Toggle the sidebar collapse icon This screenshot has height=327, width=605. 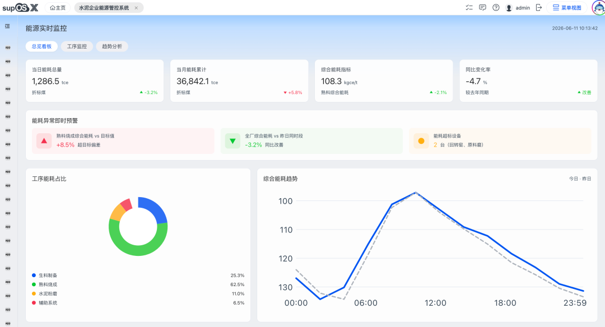(x=7, y=26)
